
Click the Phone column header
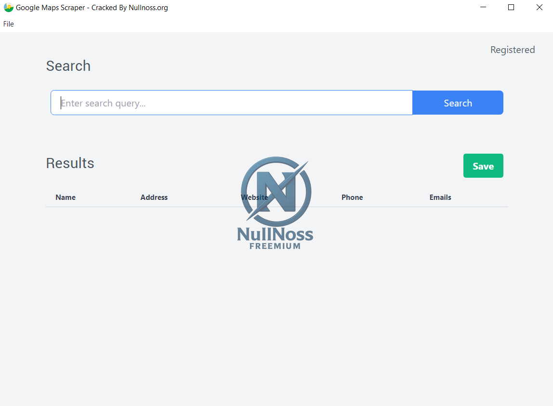pos(352,197)
